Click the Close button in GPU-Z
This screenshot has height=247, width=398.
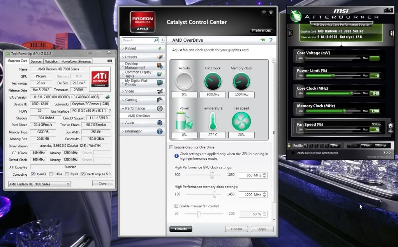(102, 183)
